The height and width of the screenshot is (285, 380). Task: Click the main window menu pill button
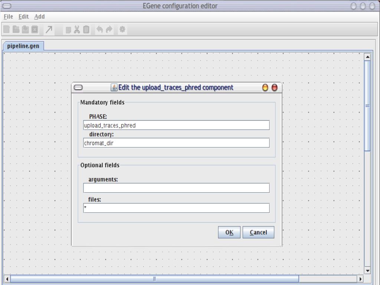point(7,6)
